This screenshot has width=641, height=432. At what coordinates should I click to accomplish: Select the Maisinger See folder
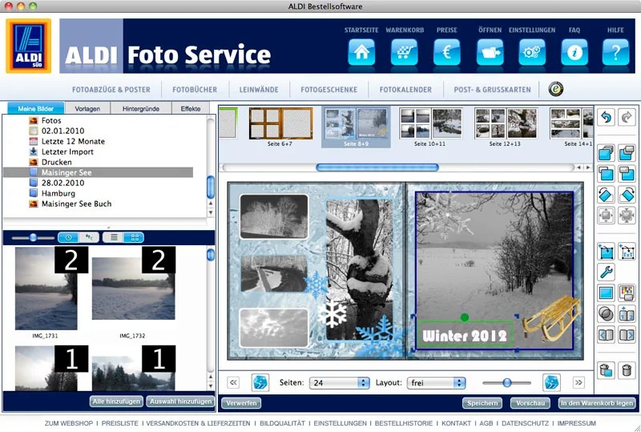98,172
